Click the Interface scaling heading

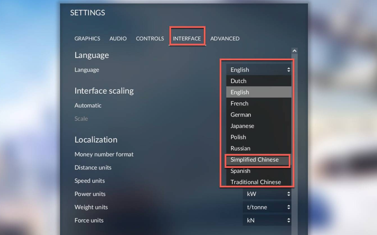point(104,91)
